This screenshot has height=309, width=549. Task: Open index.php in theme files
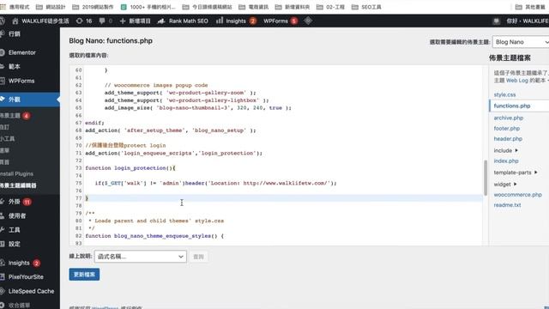(506, 161)
